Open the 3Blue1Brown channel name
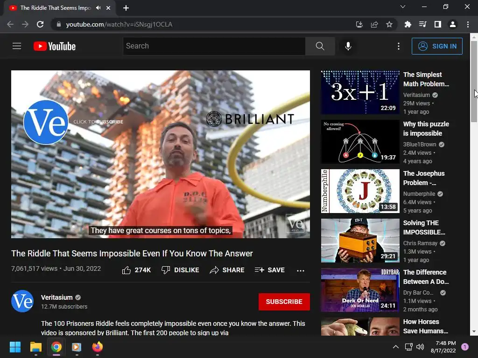Viewport: 478px width, 358px height. click(x=420, y=145)
